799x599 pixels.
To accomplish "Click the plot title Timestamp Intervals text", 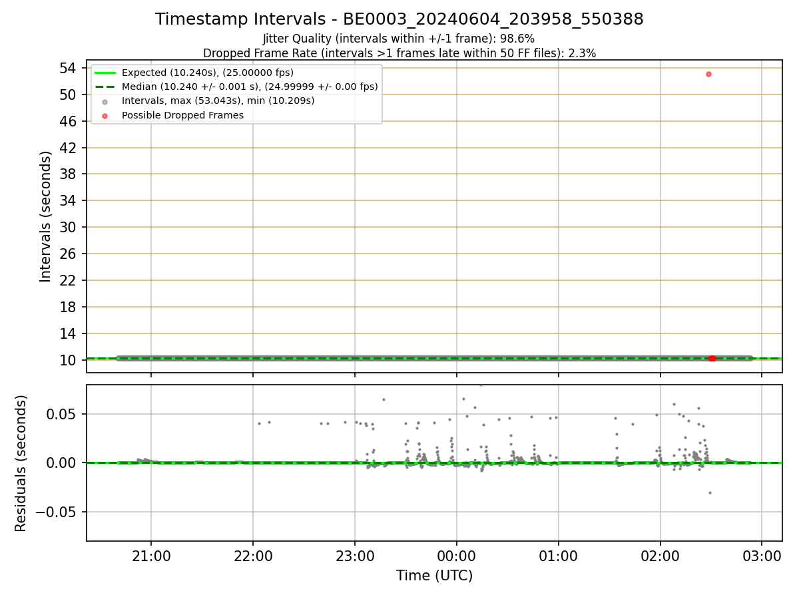I will 400,19.
